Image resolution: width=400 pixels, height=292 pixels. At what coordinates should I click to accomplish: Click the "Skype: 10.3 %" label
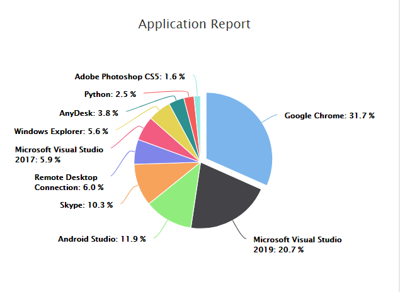tap(86, 205)
